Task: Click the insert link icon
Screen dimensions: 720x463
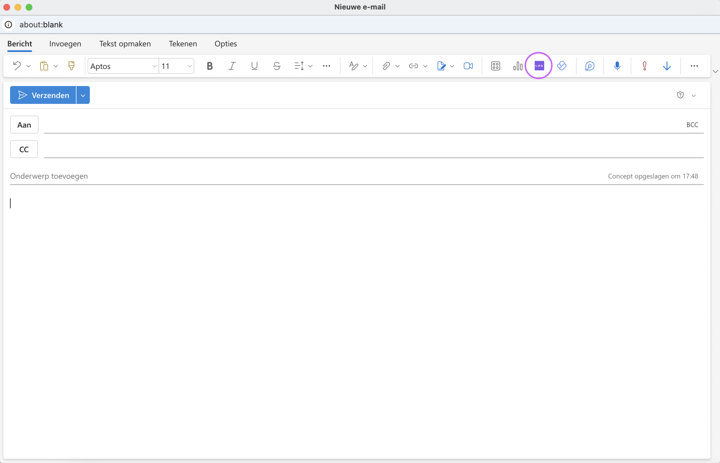Action: pos(413,66)
